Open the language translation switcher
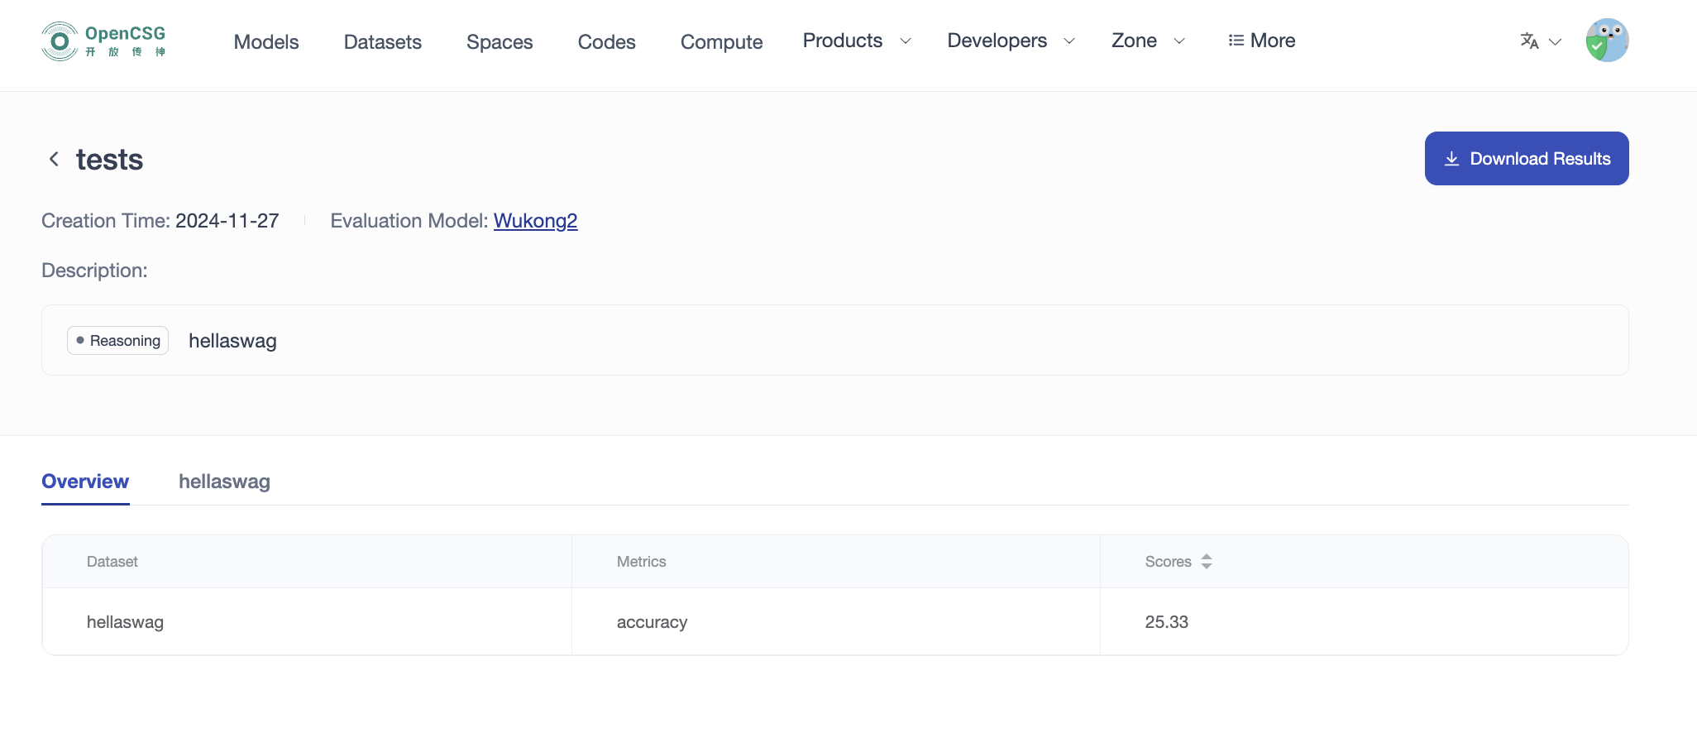 tap(1539, 41)
